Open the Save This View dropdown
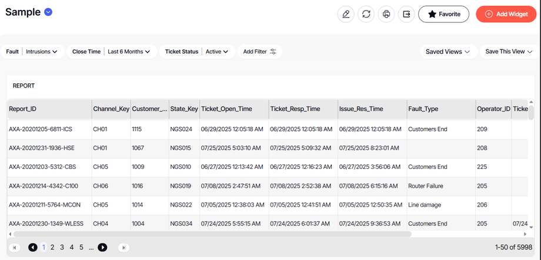This screenshot has width=541, height=260. pos(509,52)
